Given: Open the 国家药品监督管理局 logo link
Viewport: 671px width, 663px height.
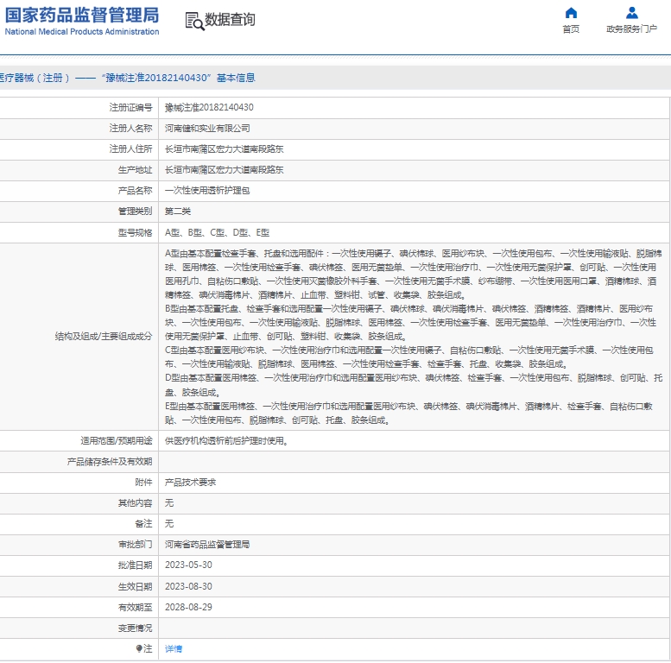Looking at the screenshot, I should 82,21.
